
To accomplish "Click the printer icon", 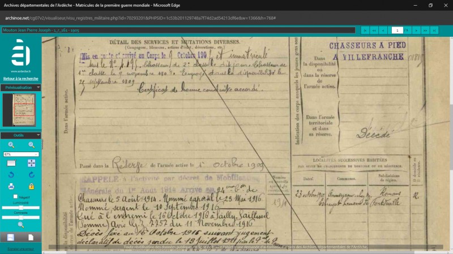I will [11, 187].
